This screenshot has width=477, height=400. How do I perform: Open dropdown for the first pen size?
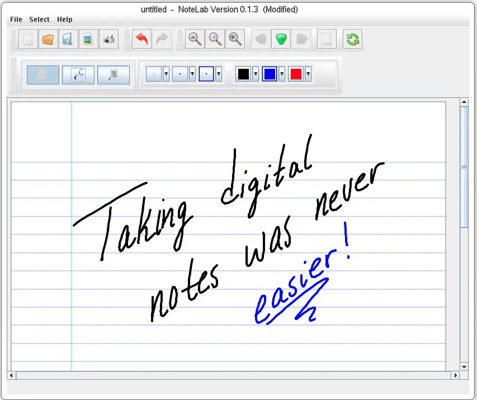click(166, 74)
